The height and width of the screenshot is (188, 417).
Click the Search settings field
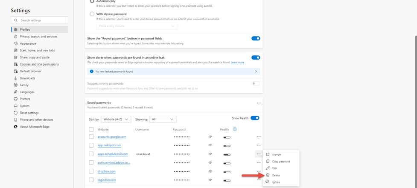coord(40,20)
